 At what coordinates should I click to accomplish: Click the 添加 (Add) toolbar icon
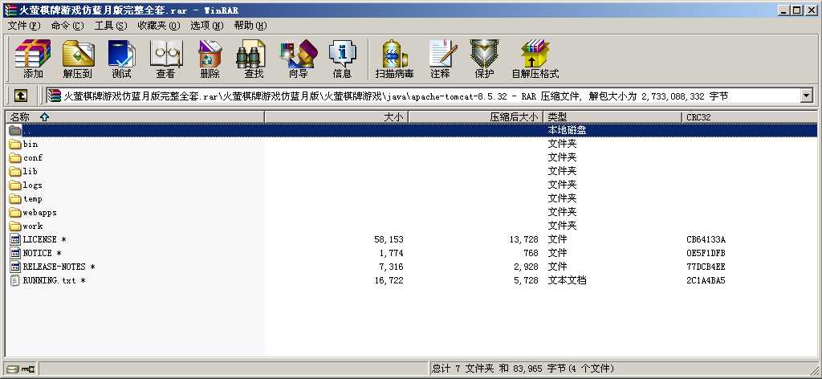point(32,59)
